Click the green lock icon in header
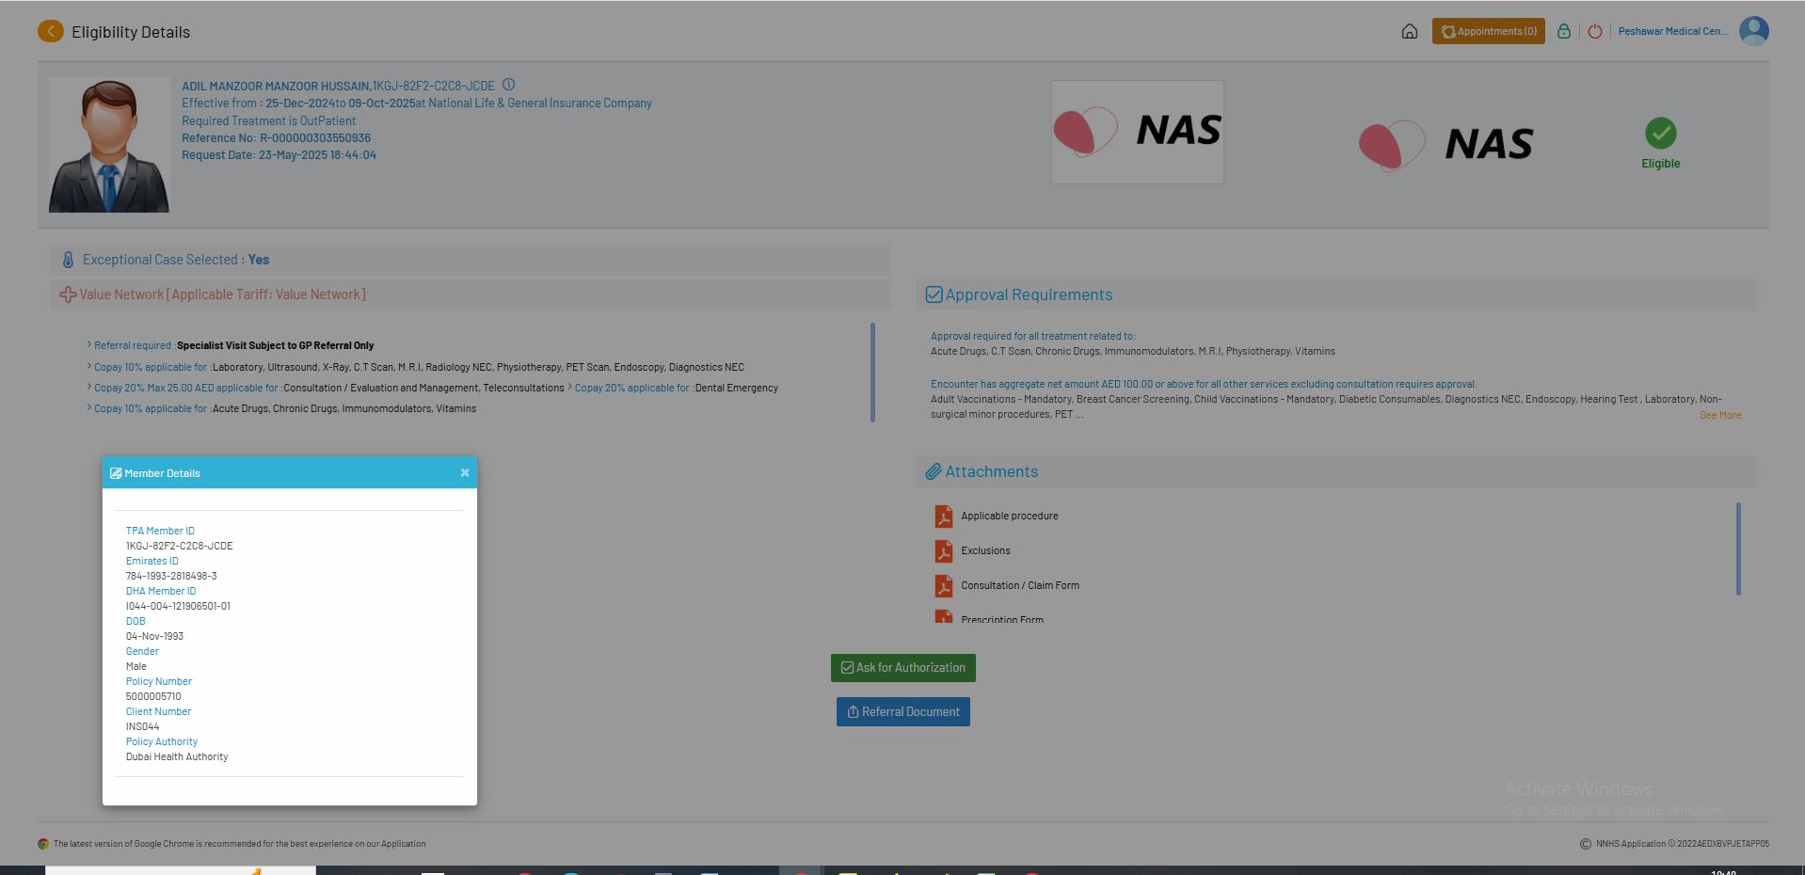 [x=1563, y=32]
